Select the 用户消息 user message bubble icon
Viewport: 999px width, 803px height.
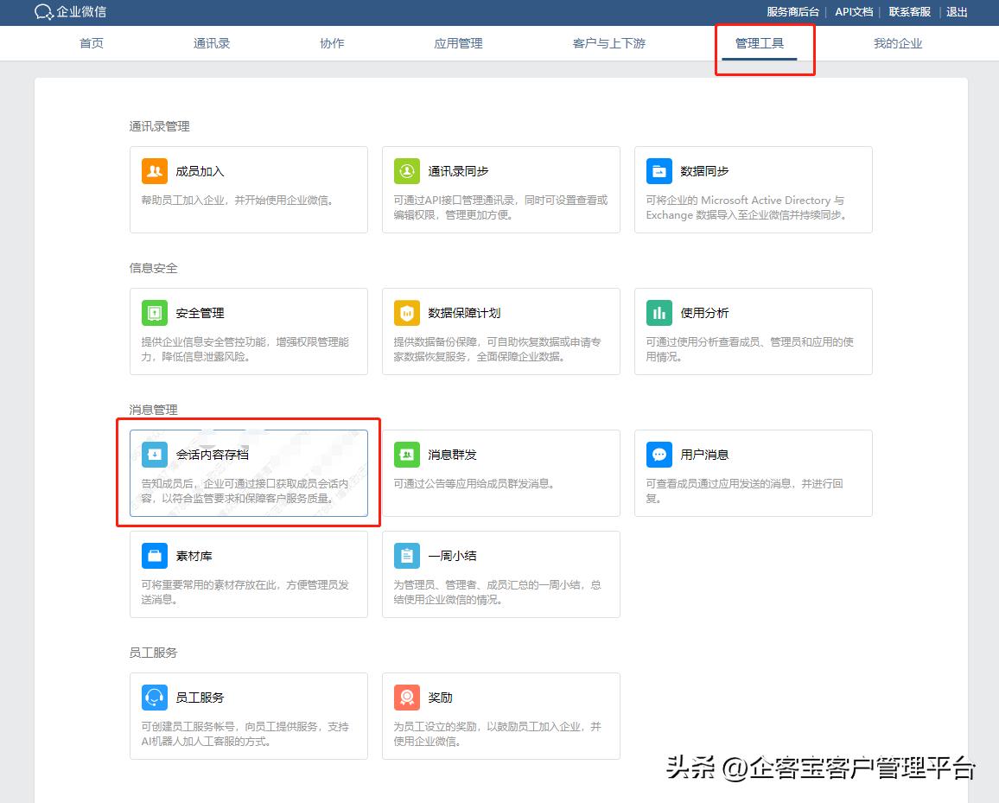coord(659,454)
